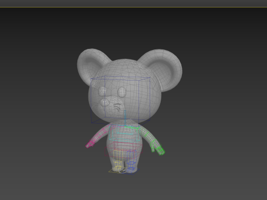
Task: Select the green hand bone
Action: 158,147
